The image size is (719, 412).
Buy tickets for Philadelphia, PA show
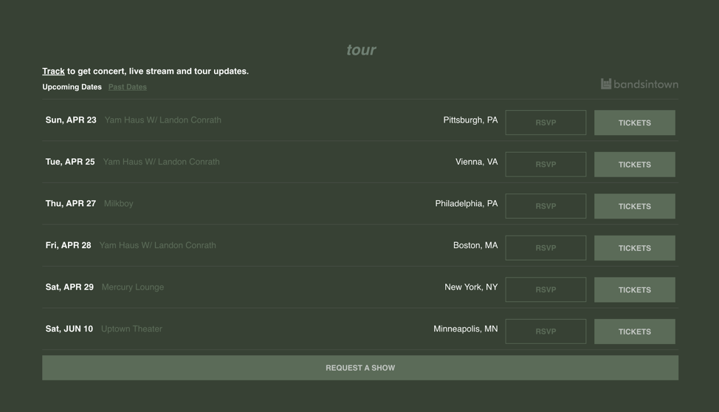tap(634, 206)
